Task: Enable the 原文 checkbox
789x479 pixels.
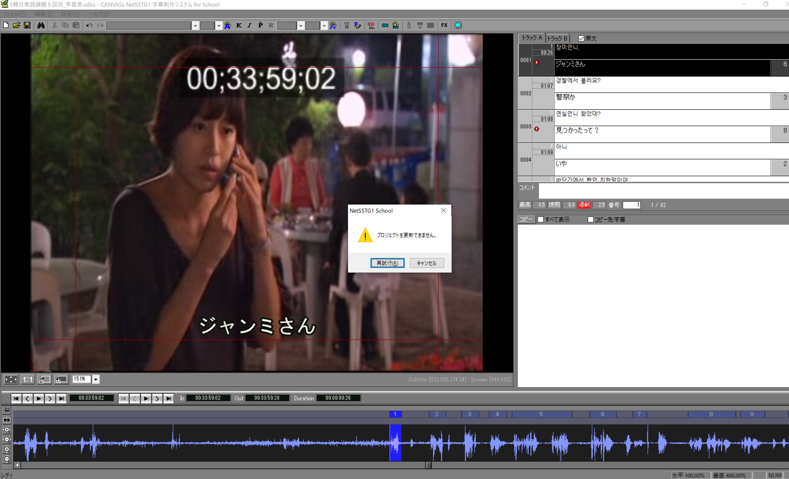Action: pyautogui.click(x=581, y=38)
